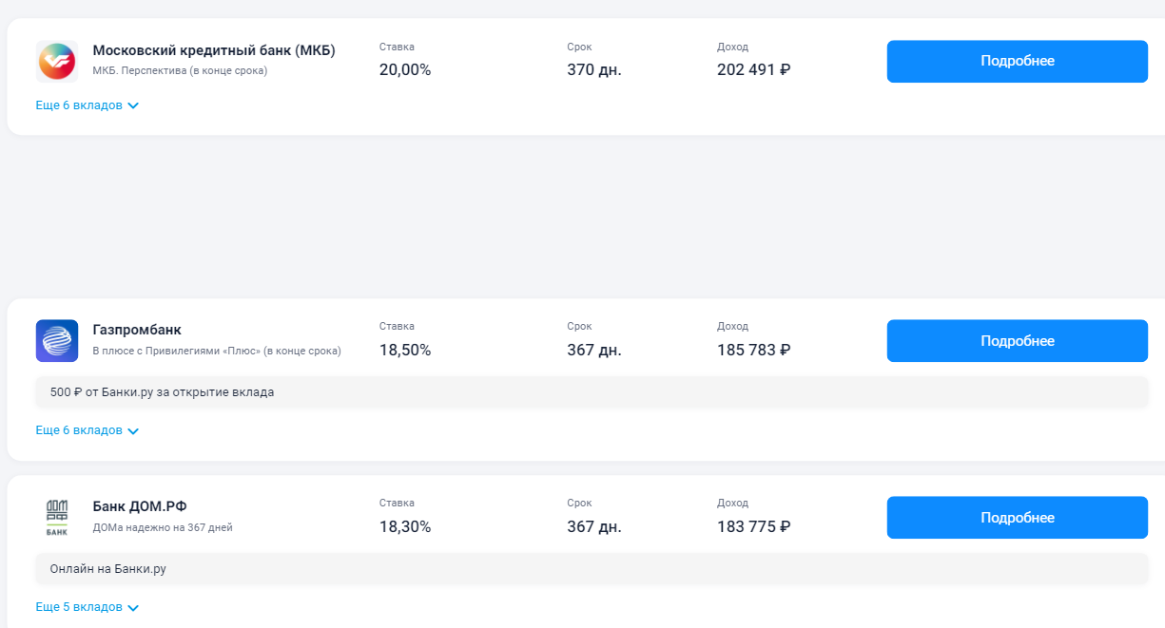Click the 370 дн. term value
The height and width of the screenshot is (628, 1165).
tap(594, 69)
